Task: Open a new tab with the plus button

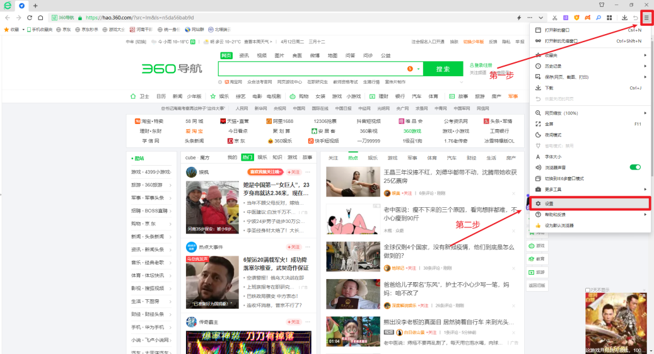Action: point(35,6)
